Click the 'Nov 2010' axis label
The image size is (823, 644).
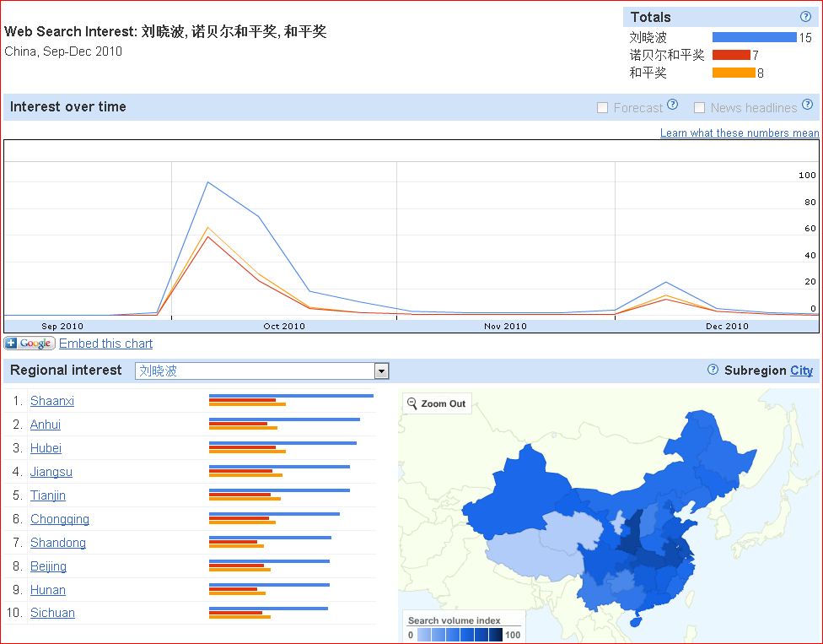(505, 326)
